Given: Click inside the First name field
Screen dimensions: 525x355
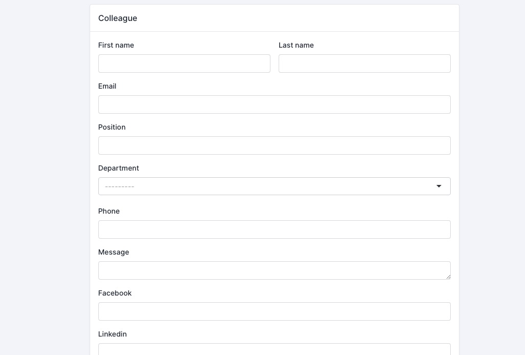Looking at the screenshot, I should [184, 64].
